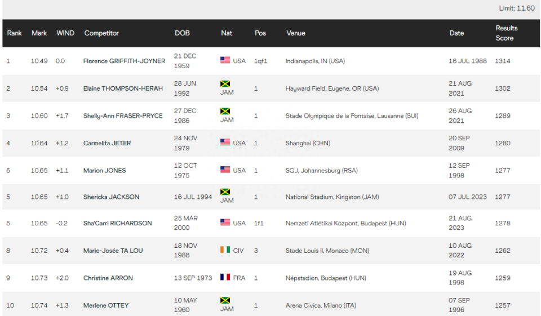Click USA flag in Carmelita Jeter row
Viewport: 541px width, 316px height.
pyautogui.click(x=225, y=143)
